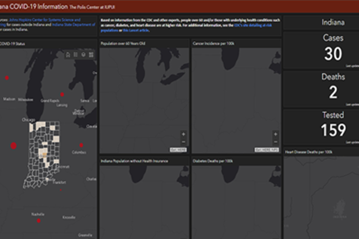The image size is (359, 239).
Task: Zoom out on Population over 60 map
Action: tap(183, 141)
